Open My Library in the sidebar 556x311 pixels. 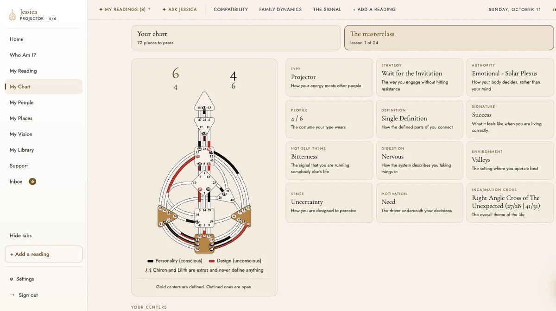(44, 150)
